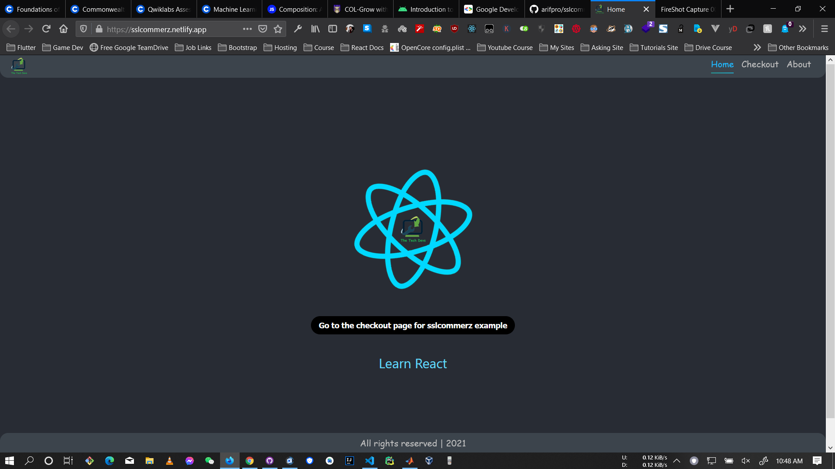This screenshot has height=469, width=835.
Task: Toggle tracking protection shield icon
Action: 83,29
